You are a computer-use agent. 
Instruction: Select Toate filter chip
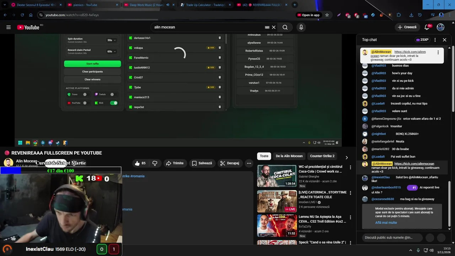click(x=264, y=156)
